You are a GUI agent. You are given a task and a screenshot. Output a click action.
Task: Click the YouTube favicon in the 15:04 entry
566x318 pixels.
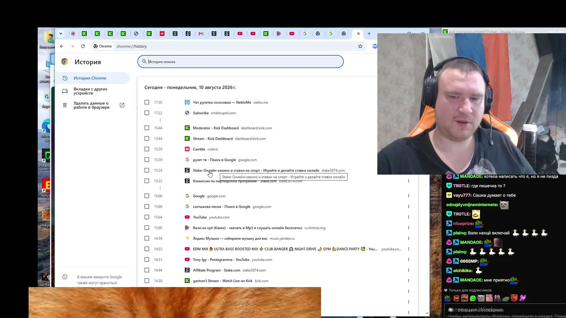[187, 217]
